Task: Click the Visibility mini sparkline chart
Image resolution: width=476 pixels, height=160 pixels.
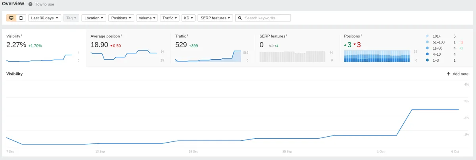Action: 39,57
